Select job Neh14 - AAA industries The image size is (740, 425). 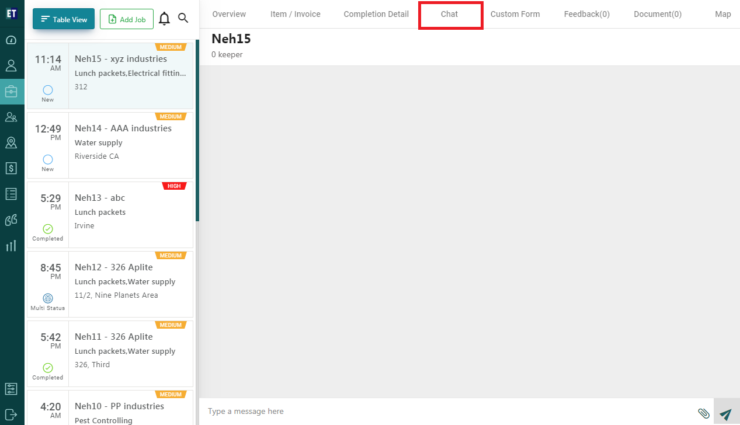[x=110, y=145]
